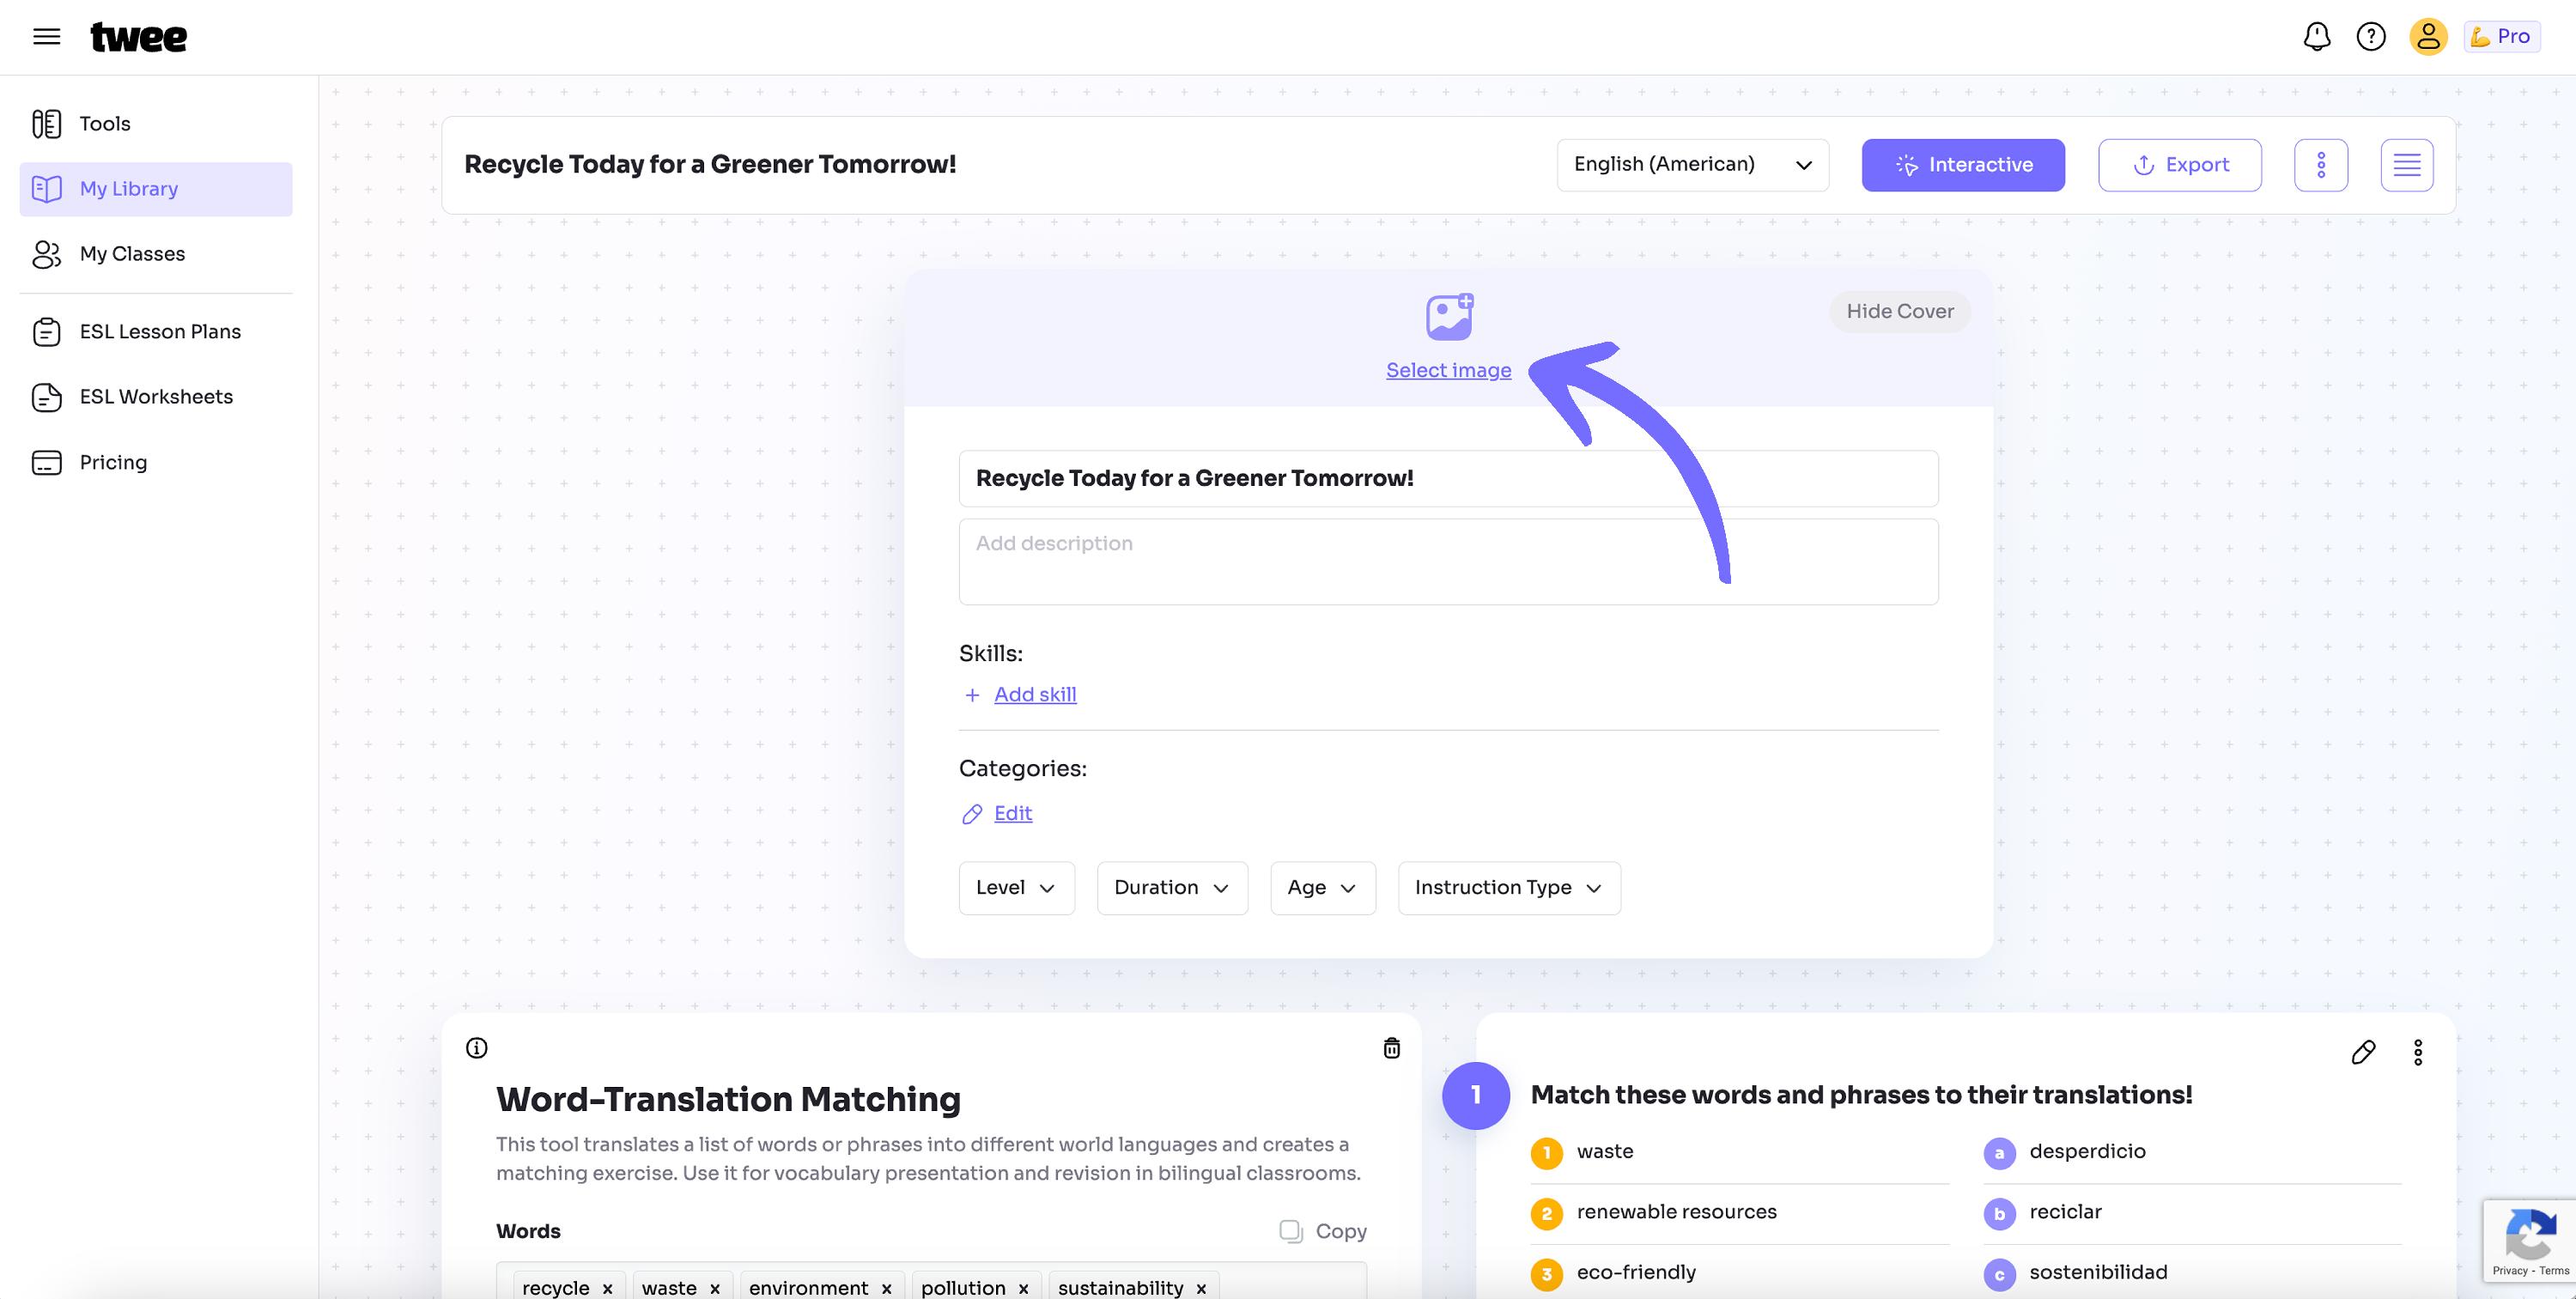The width and height of the screenshot is (2576, 1299).
Task: Open the lesson outline list icon
Action: pos(2407,165)
